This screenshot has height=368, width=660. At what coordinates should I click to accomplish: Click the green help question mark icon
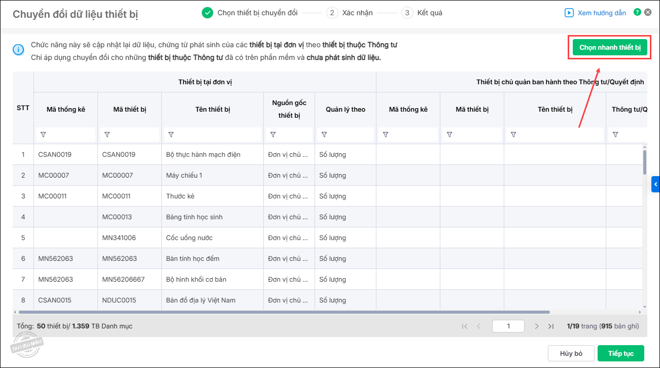pyautogui.click(x=638, y=13)
